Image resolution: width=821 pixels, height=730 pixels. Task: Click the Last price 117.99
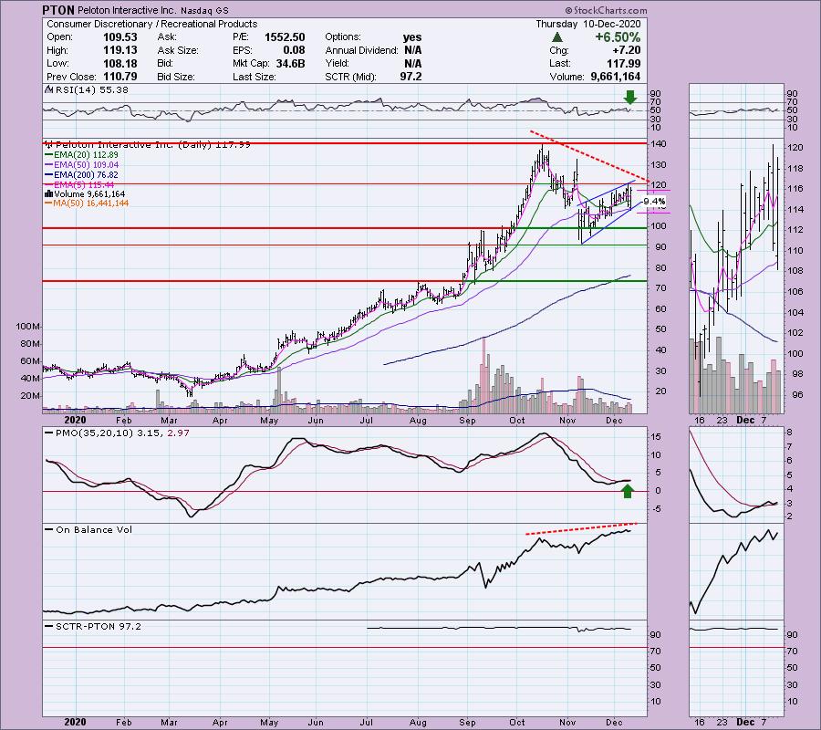pyautogui.click(x=623, y=63)
